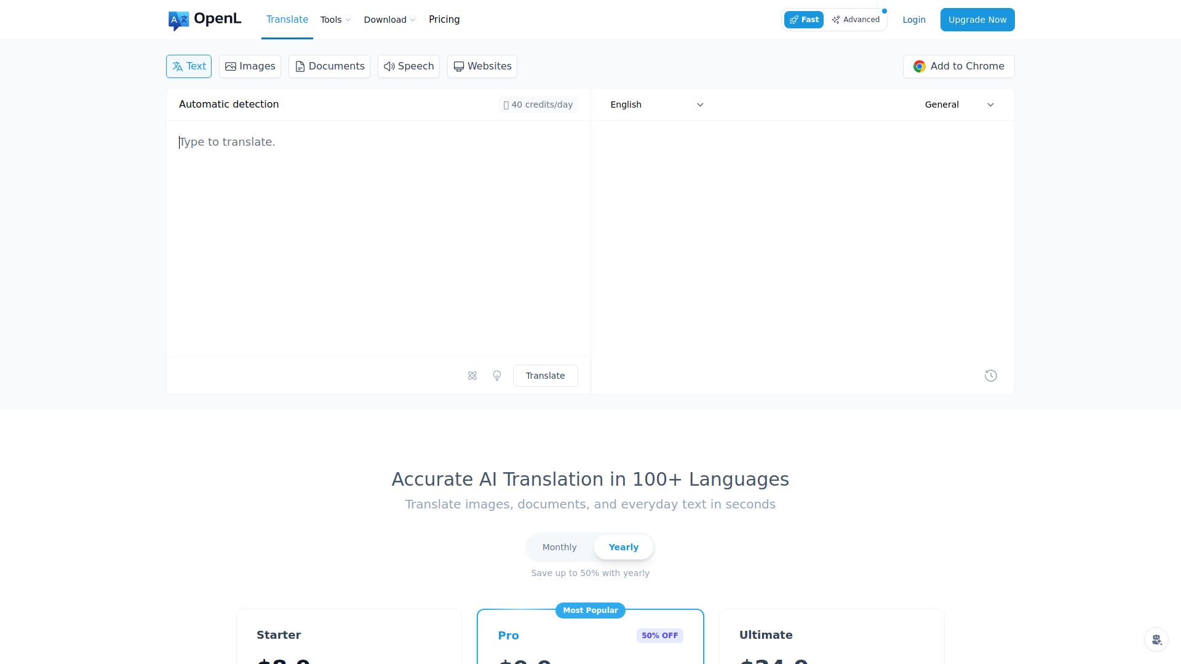The image size is (1181, 664).
Task: Select the Text translation tab
Action: tap(189, 66)
